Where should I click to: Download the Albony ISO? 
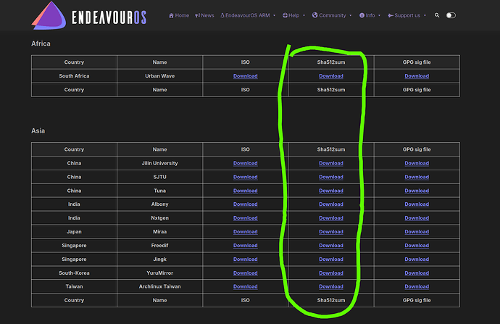[245, 204]
